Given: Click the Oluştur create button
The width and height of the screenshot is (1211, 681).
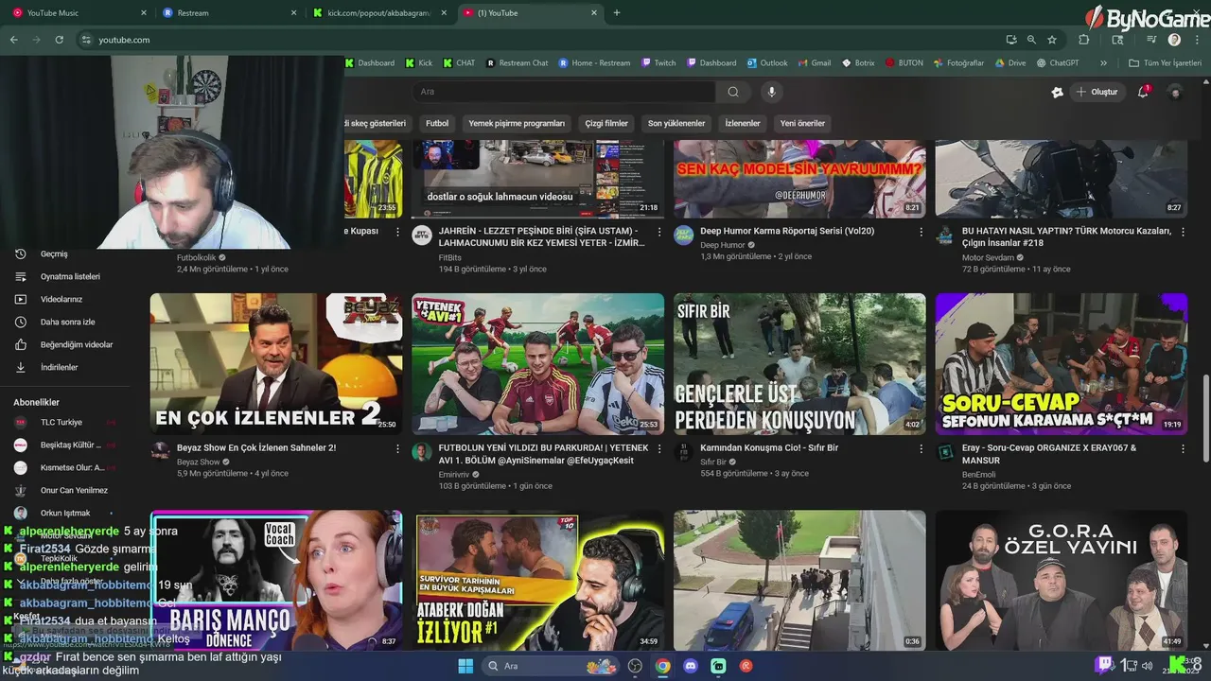Looking at the screenshot, I should click(1097, 92).
